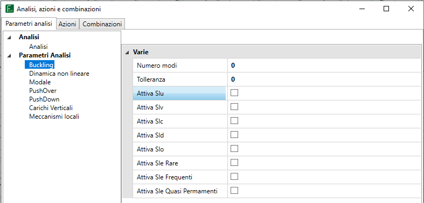Screen dimensions: 424x203
Task: Tick Attiva Sle Frequenti checkbox
Action: pyautogui.click(x=234, y=177)
